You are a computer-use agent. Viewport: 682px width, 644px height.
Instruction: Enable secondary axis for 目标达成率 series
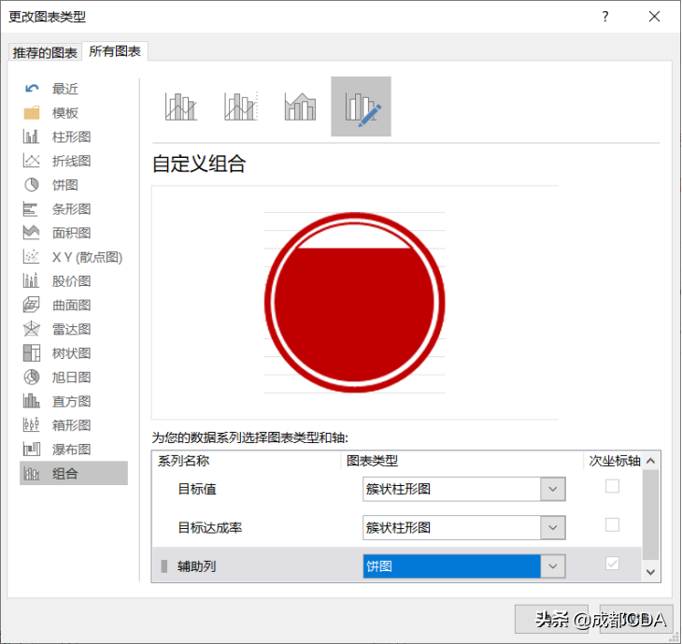coord(612,524)
